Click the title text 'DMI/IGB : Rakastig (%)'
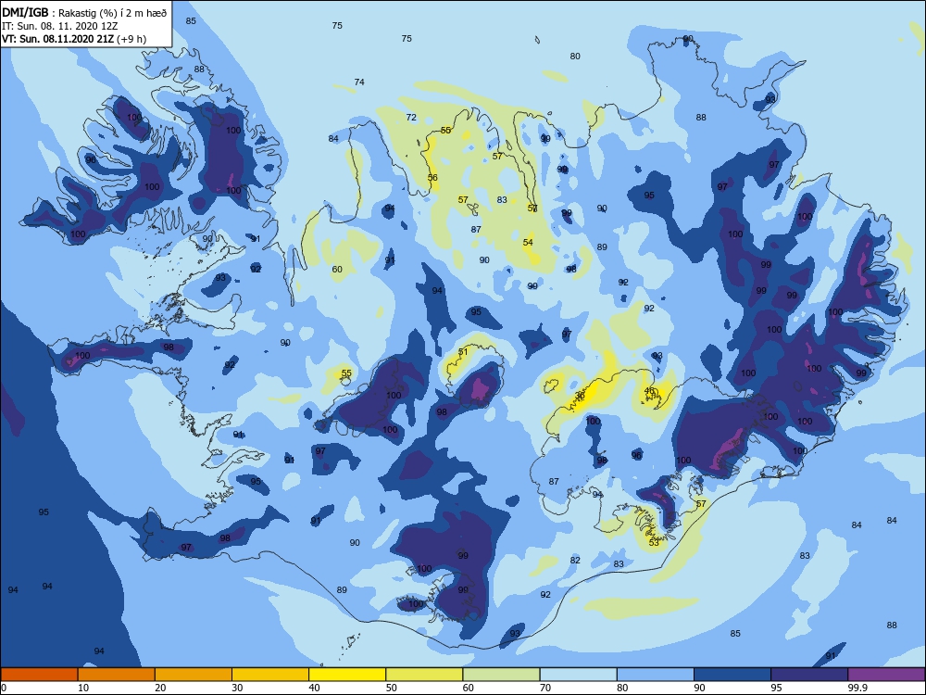926x695 pixels. point(61,13)
